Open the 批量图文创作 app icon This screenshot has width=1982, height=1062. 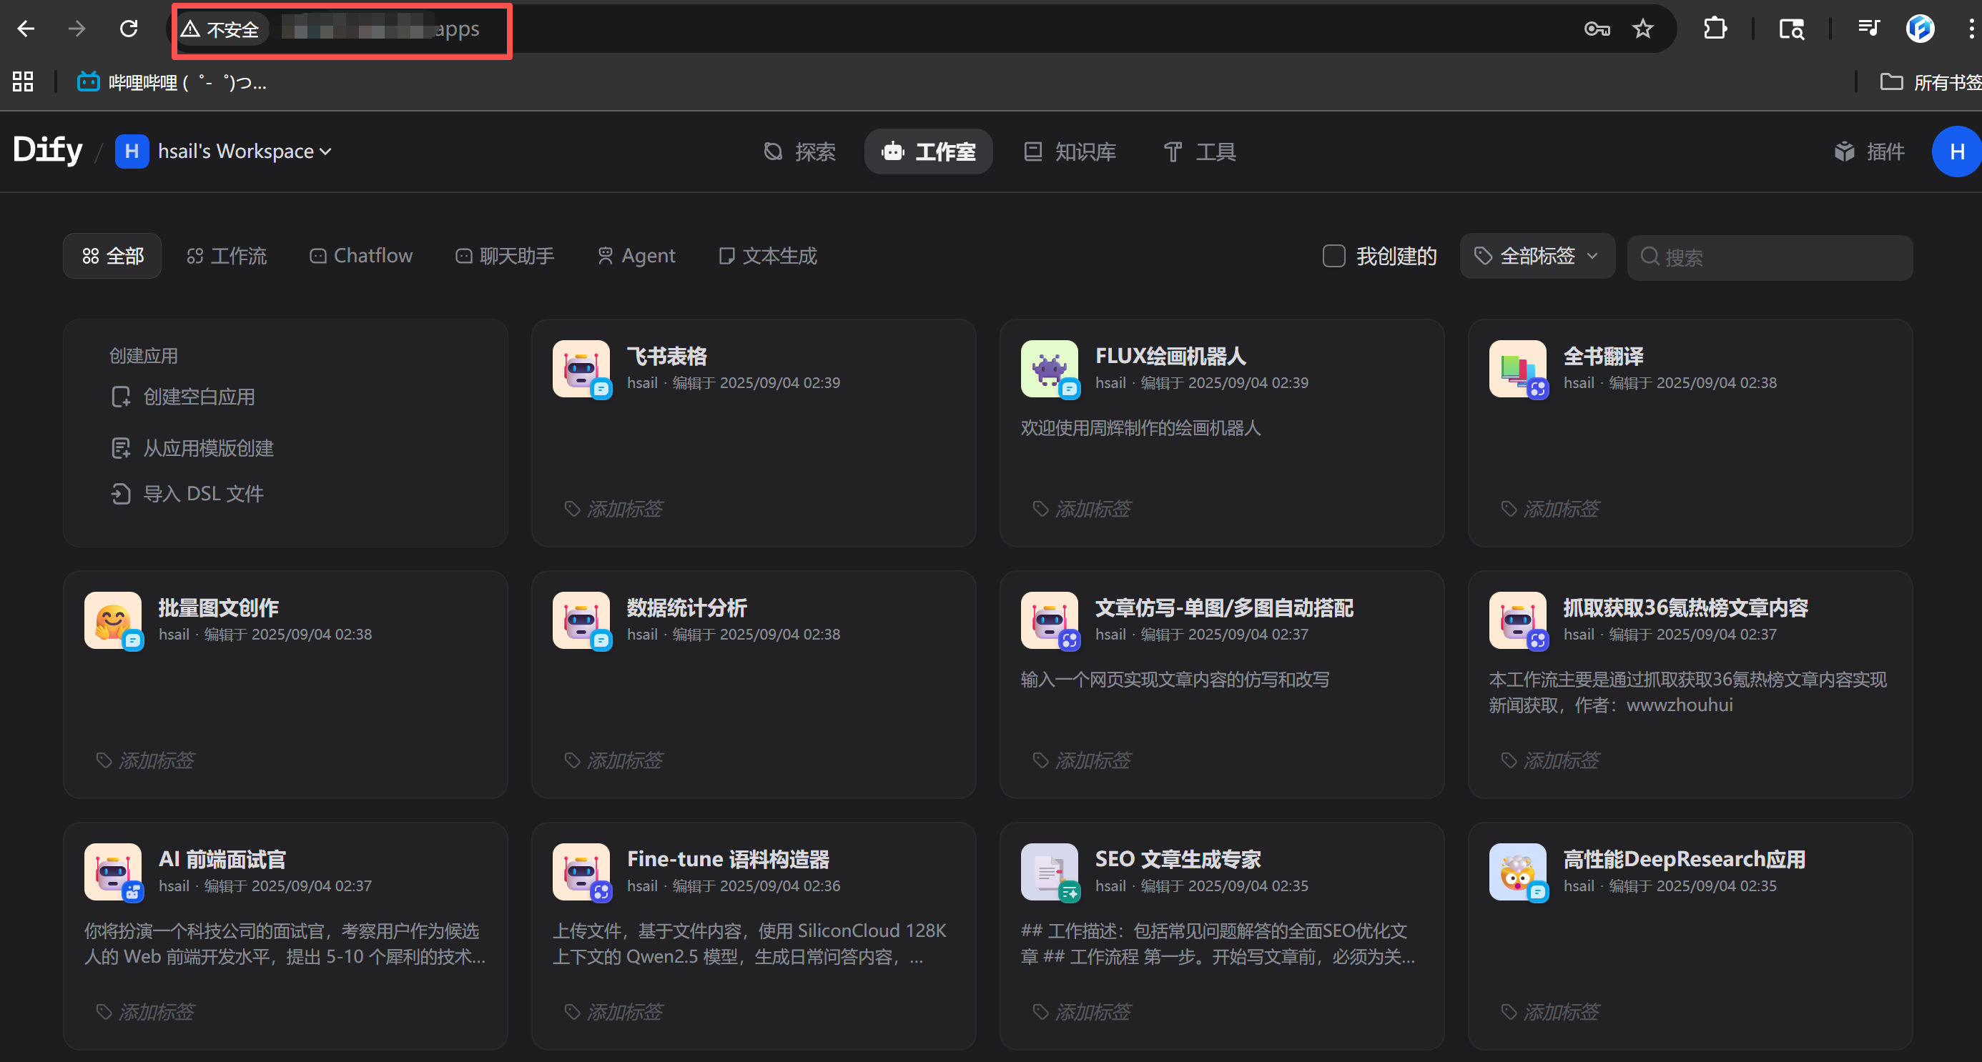pos(113,620)
